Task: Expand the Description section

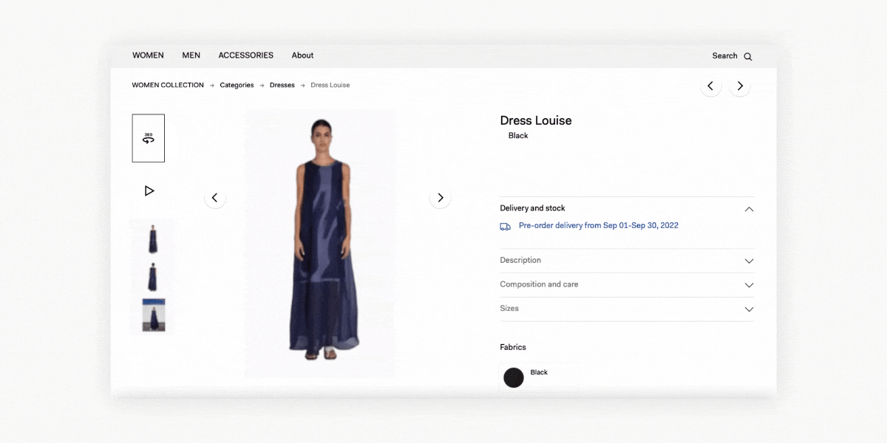Action: pyautogui.click(x=749, y=261)
